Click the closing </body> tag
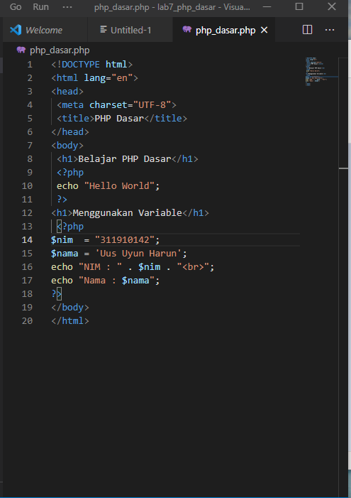 [x=70, y=308]
